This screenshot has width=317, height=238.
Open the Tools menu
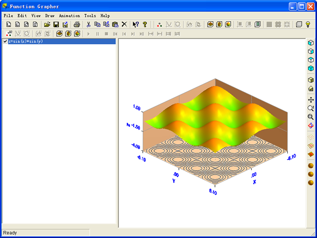pyautogui.click(x=90, y=16)
